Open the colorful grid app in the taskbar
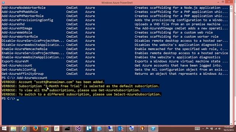Viewport: 236px width, 132px height. tap(57, 128)
